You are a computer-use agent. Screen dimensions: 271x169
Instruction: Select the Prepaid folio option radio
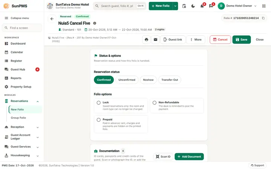click(99, 120)
